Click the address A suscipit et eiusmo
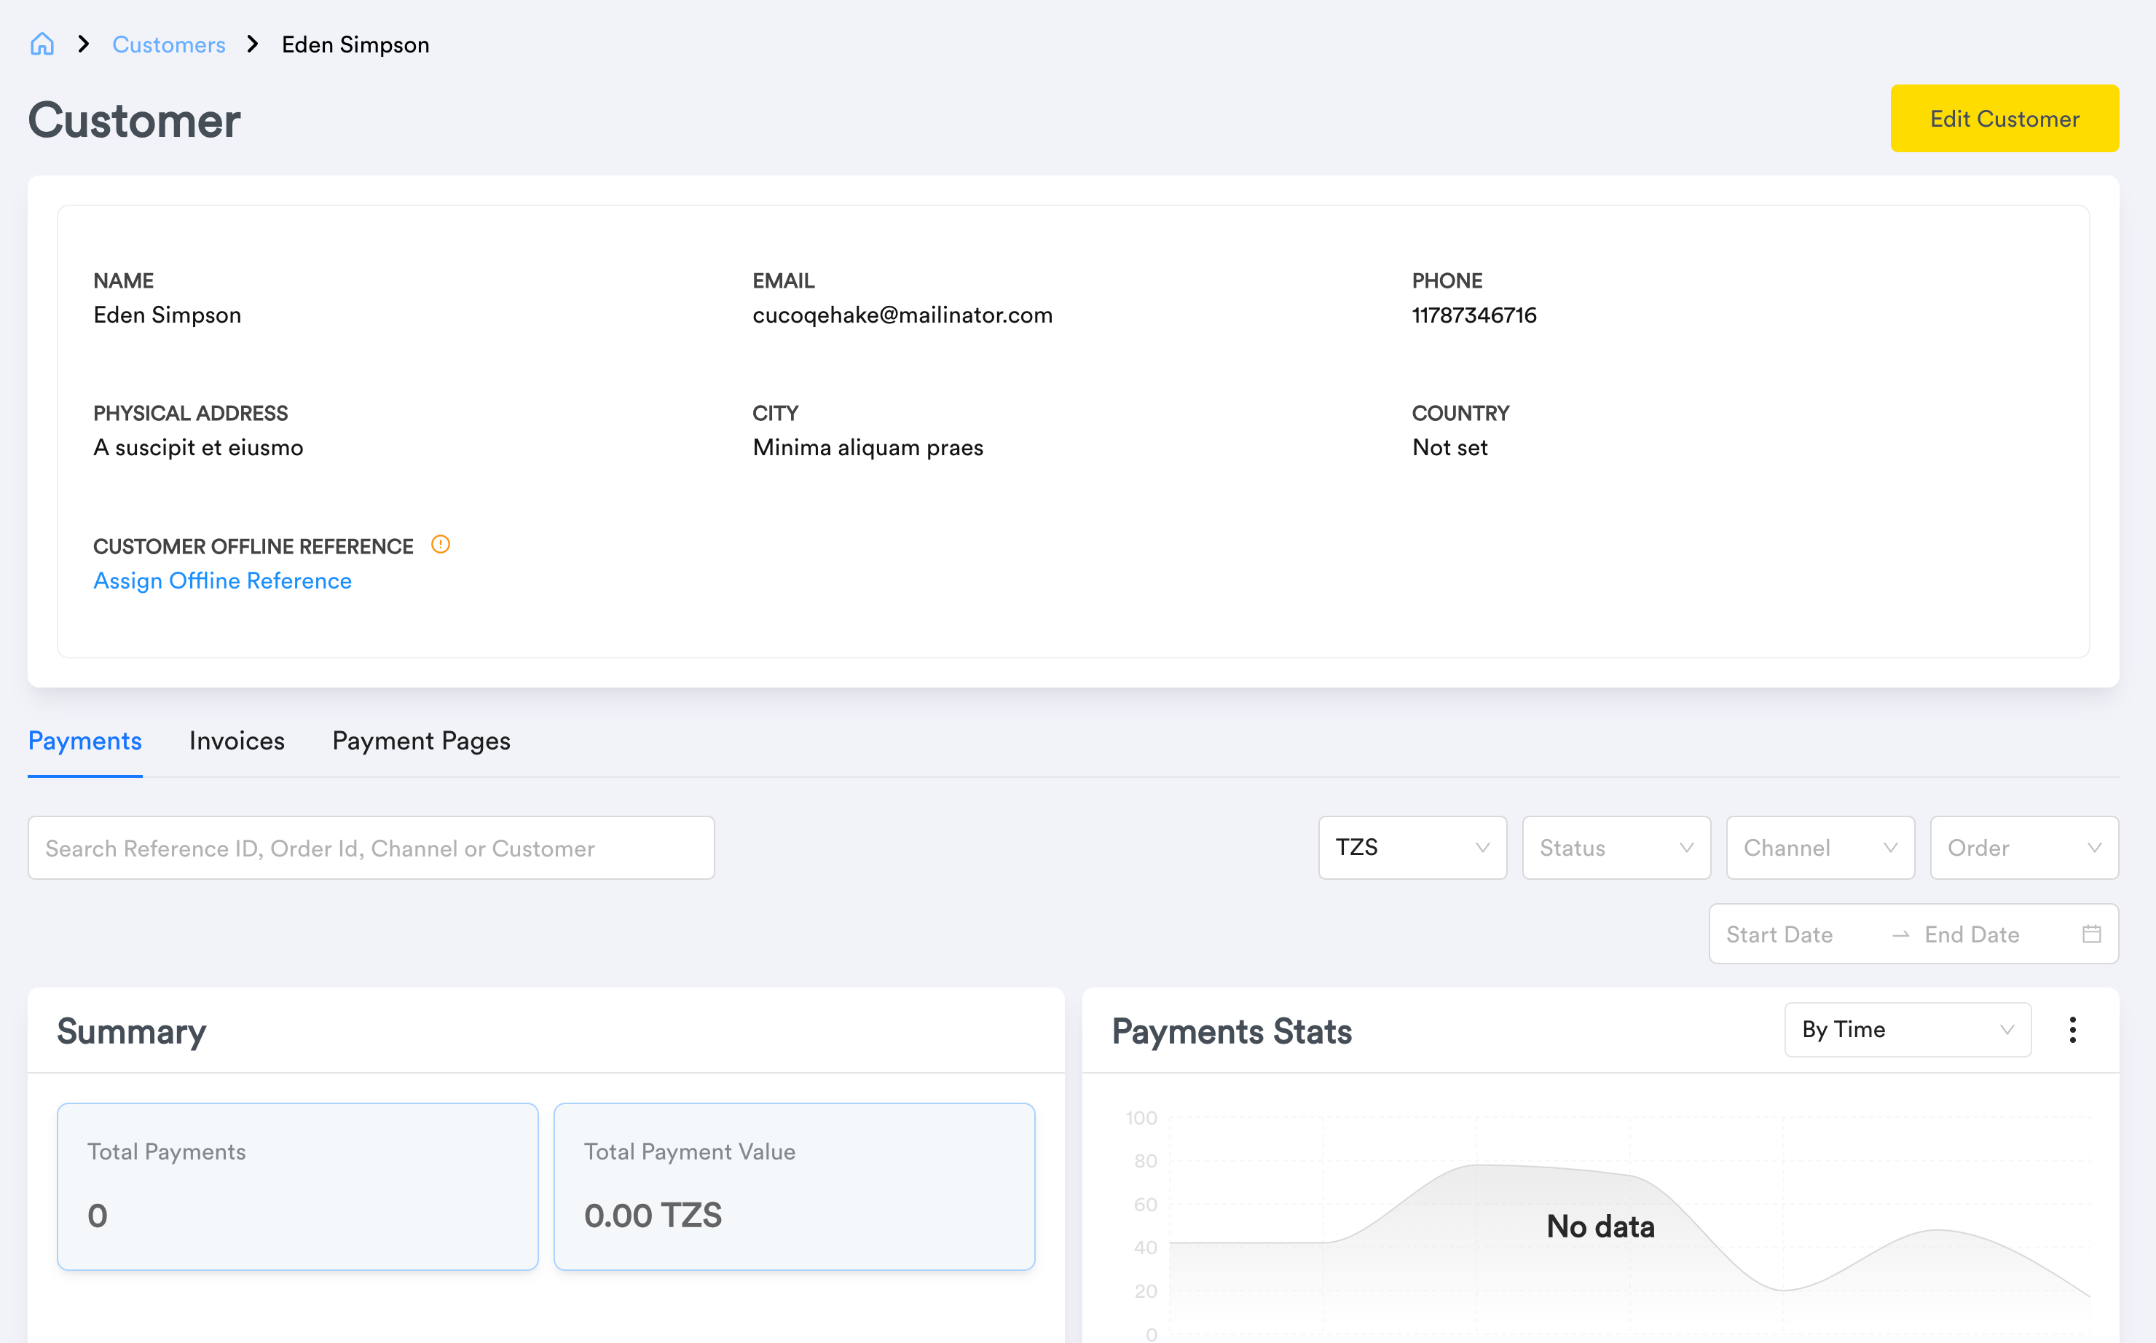This screenshot has width=2156, height=1343. (198, 448)
